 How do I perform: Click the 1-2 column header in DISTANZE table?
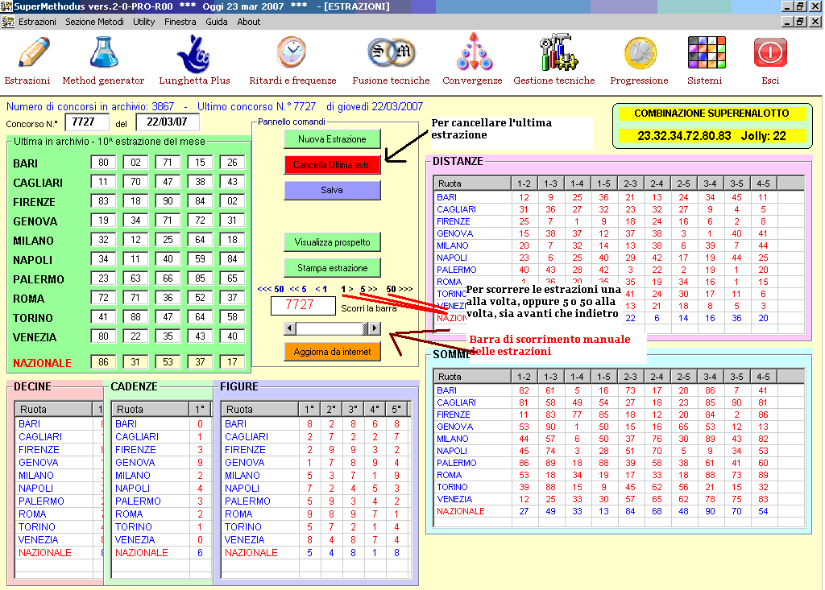pyautogui.click(x=524, y=184)
